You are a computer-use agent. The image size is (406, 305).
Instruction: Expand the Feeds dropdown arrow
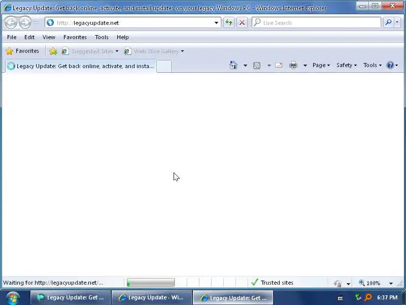[x=269, y=66]
